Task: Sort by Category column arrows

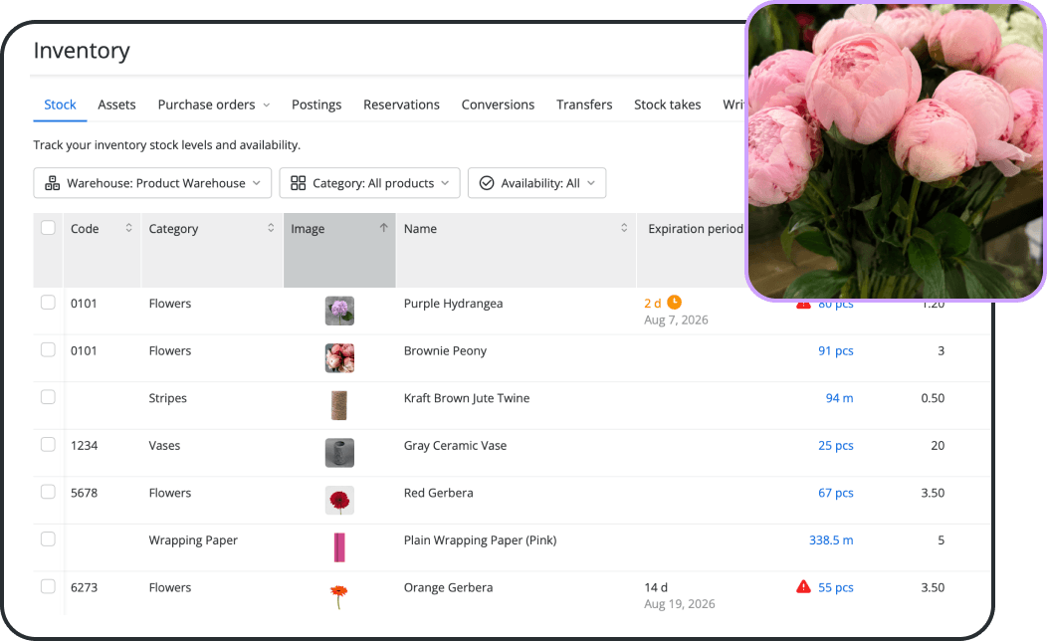Action: 271,228
